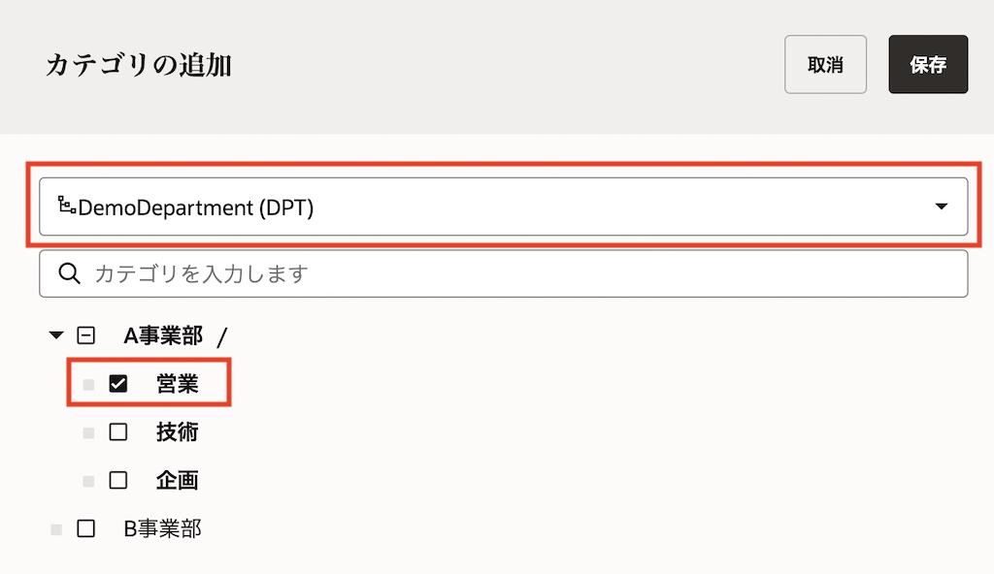
Task: Focus the カテゴリを入力します search field
Action: pyautogui.click(x=524, y=273)
